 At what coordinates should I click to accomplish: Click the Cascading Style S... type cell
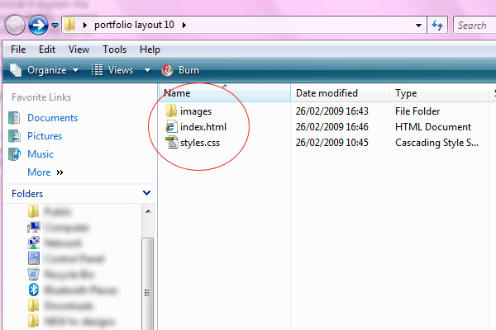pos(436,143)
